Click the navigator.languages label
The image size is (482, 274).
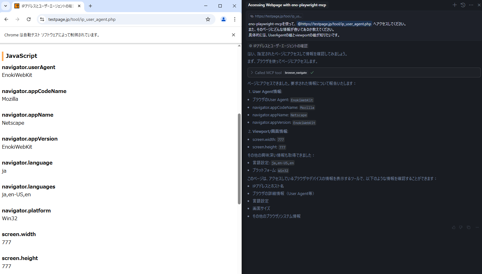[29, 187]
